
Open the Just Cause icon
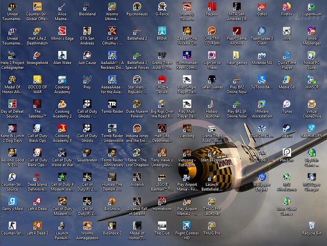point(87,59)
